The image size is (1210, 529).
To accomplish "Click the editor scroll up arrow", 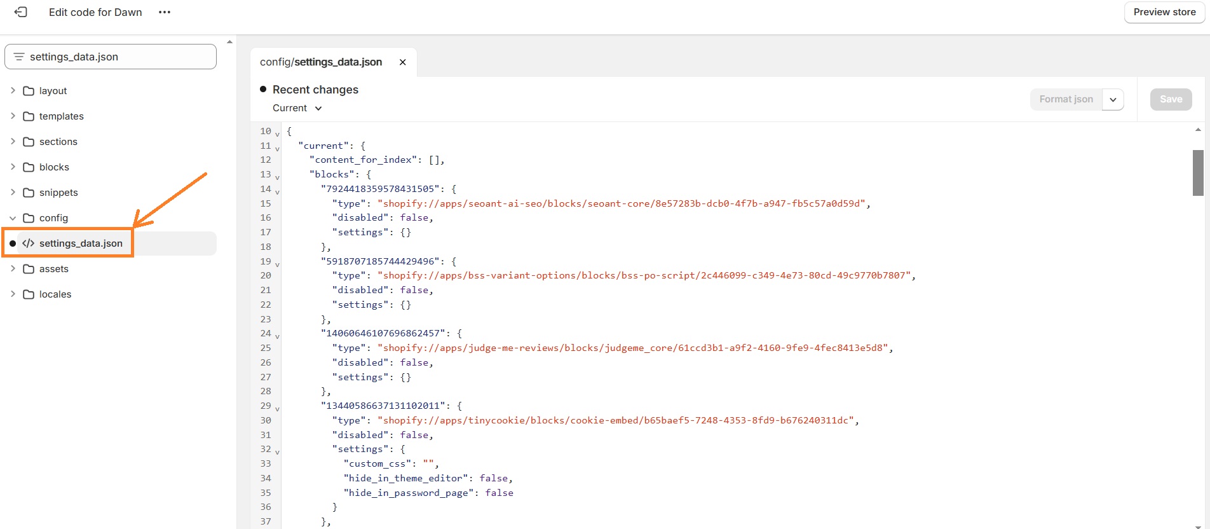I will coord(1198,130).
